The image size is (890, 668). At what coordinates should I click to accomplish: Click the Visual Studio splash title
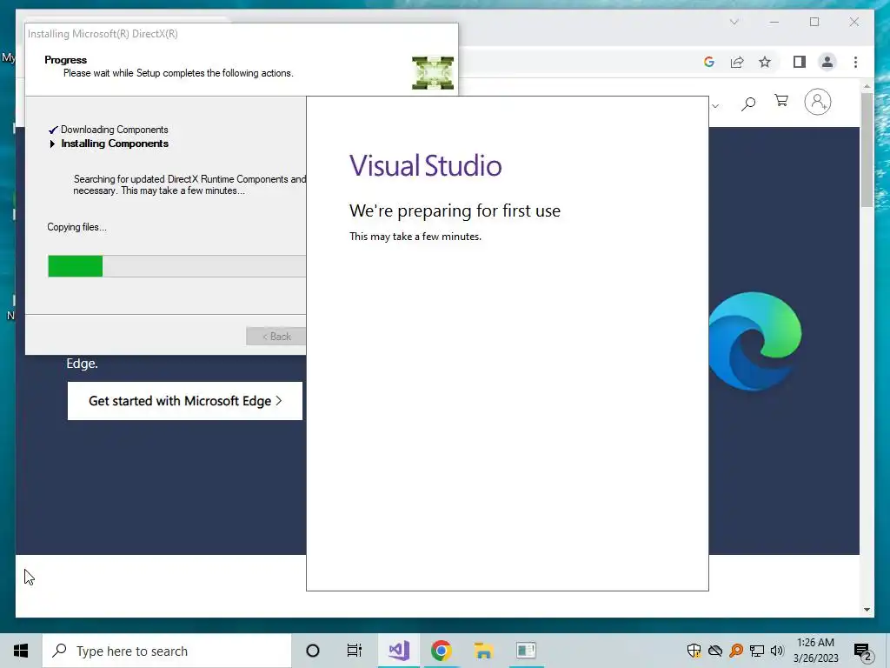(426, 166)
